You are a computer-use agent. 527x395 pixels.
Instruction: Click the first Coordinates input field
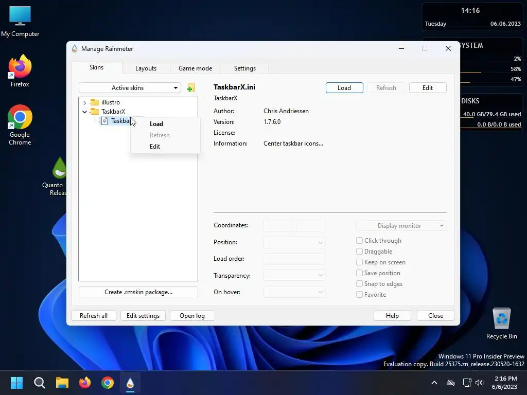tap(278, 225)
